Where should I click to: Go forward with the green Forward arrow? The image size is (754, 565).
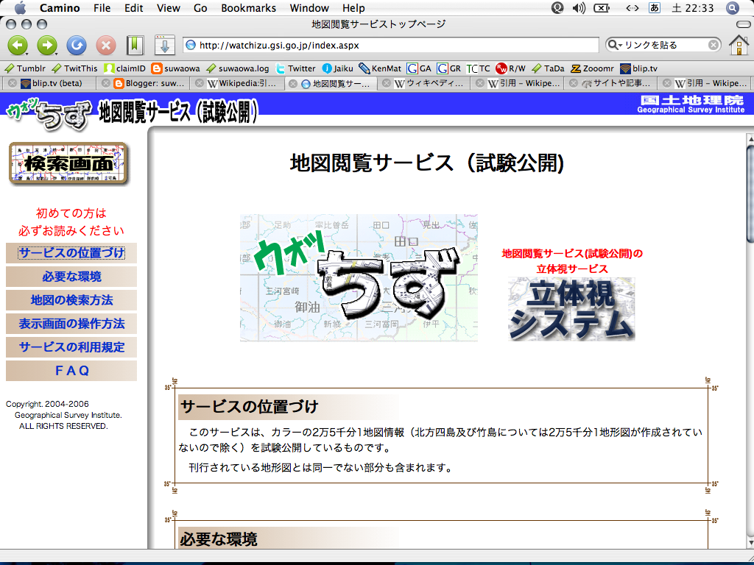pyautogui.click(x=47, y=46)
